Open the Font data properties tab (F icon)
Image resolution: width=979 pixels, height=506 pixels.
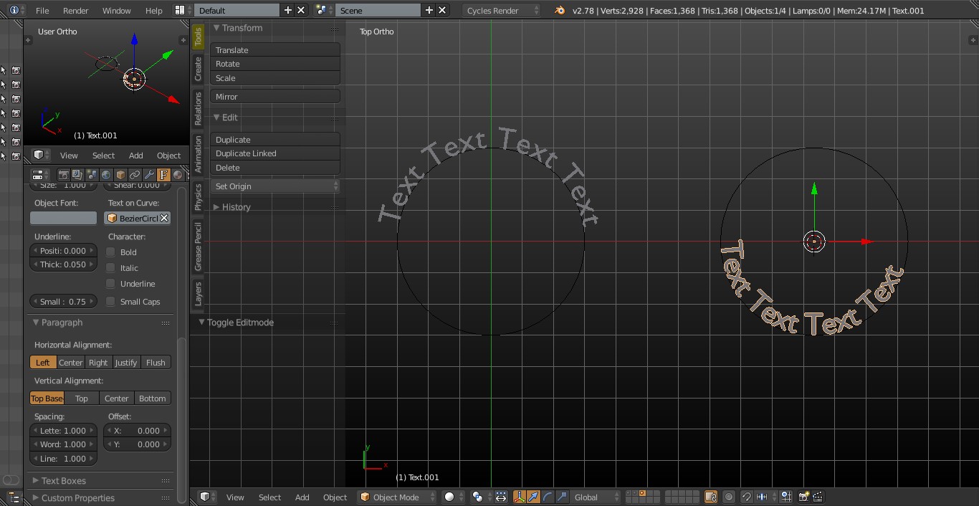click(163, 174)
